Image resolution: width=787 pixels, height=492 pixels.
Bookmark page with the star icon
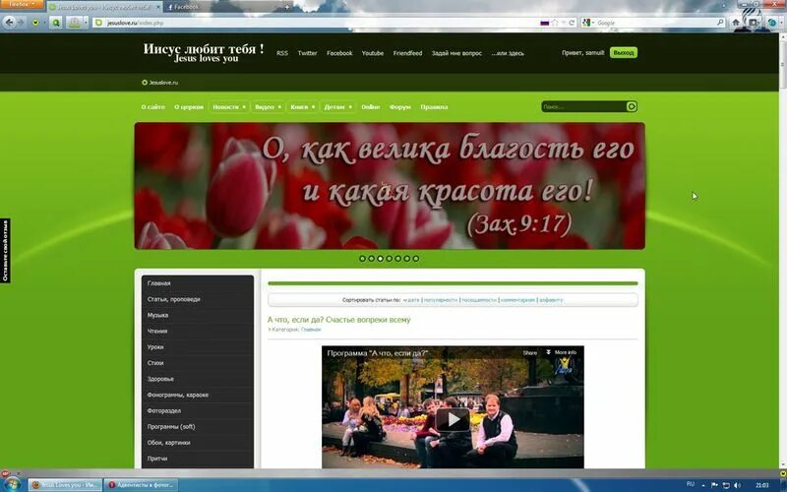[555, 23]
